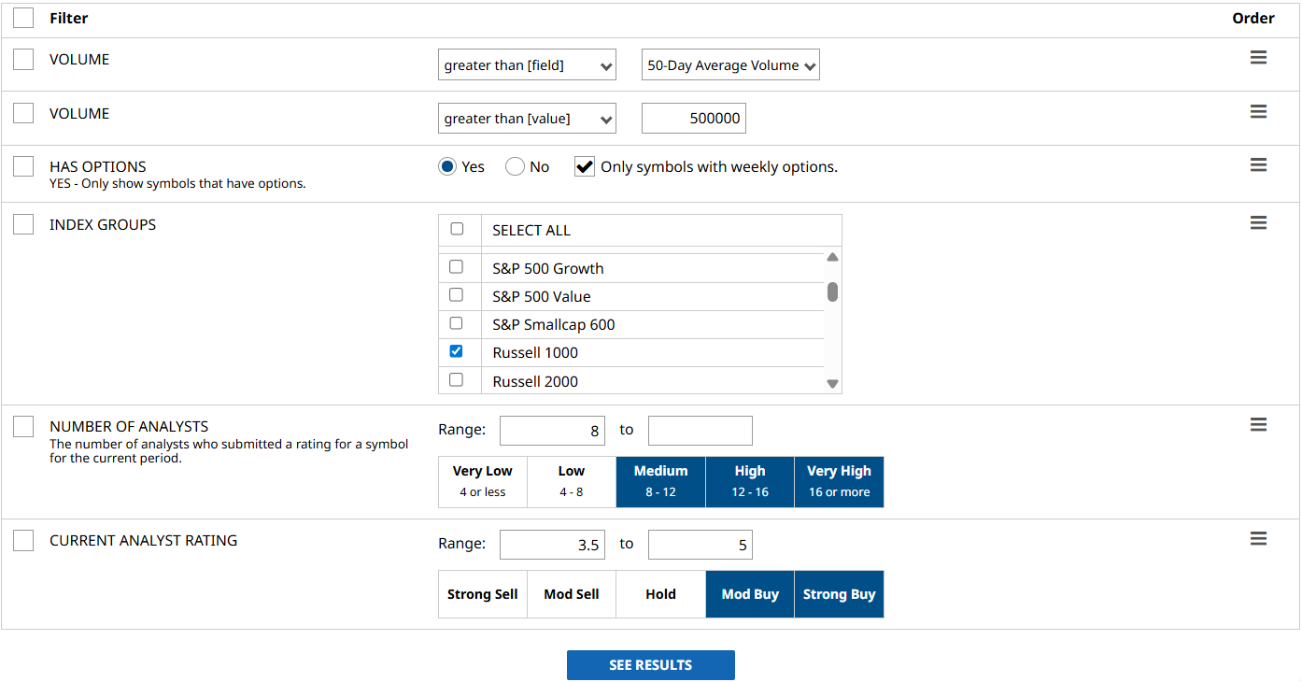The image size is (1302, 682).
Task: Select the No radio button for options
Action: click(x=515, y=167)
